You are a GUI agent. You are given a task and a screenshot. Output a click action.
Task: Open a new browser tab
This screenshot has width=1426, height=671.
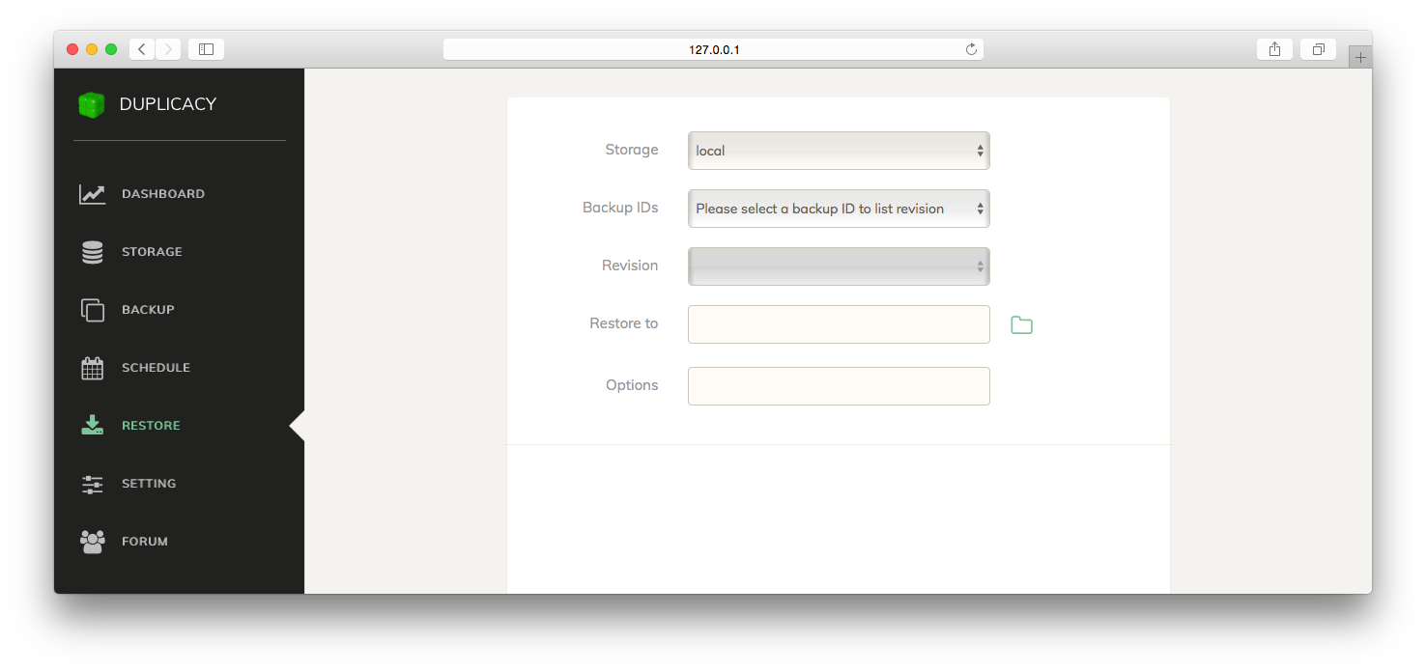coord(1360,57)
